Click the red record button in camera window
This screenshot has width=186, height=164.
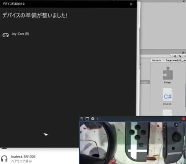point(183,119)
